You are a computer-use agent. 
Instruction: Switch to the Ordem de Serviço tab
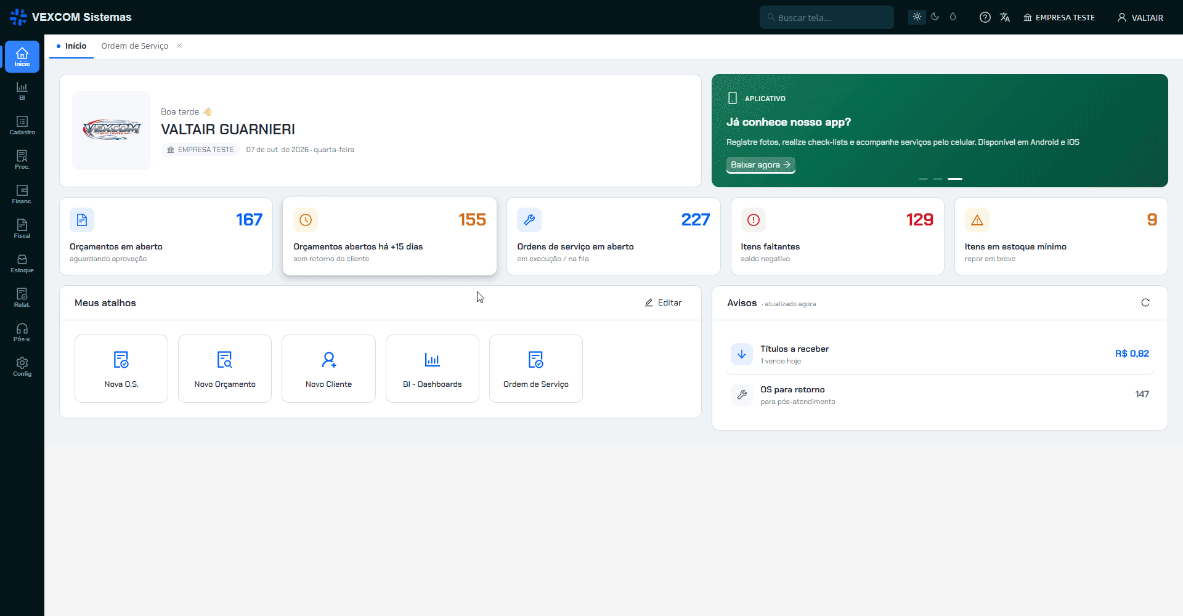click(x=134, y=46)
